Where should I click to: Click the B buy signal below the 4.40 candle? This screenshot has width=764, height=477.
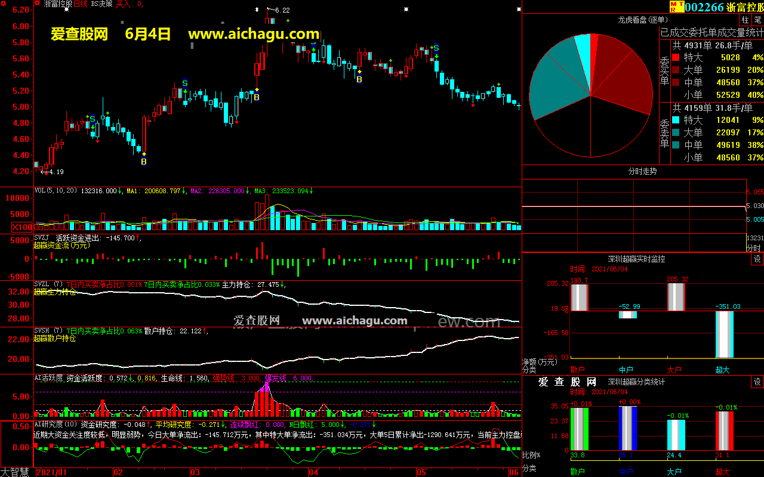point(144,162)
